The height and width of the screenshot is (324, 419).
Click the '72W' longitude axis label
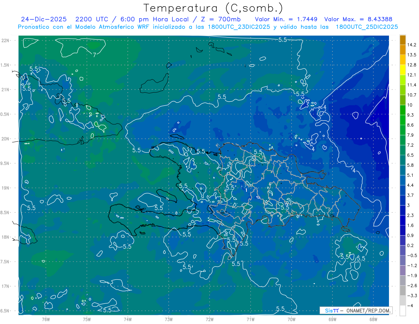tap(209, 319)
